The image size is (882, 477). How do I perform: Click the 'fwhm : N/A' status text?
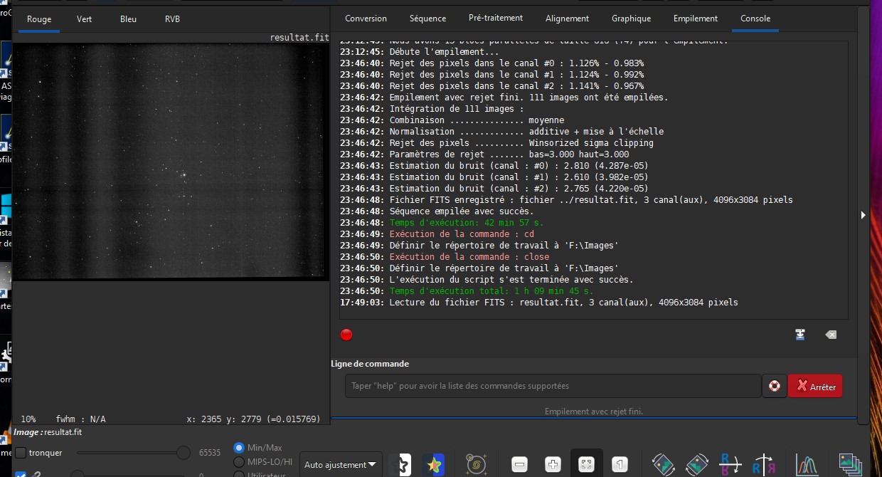point(80,419)
